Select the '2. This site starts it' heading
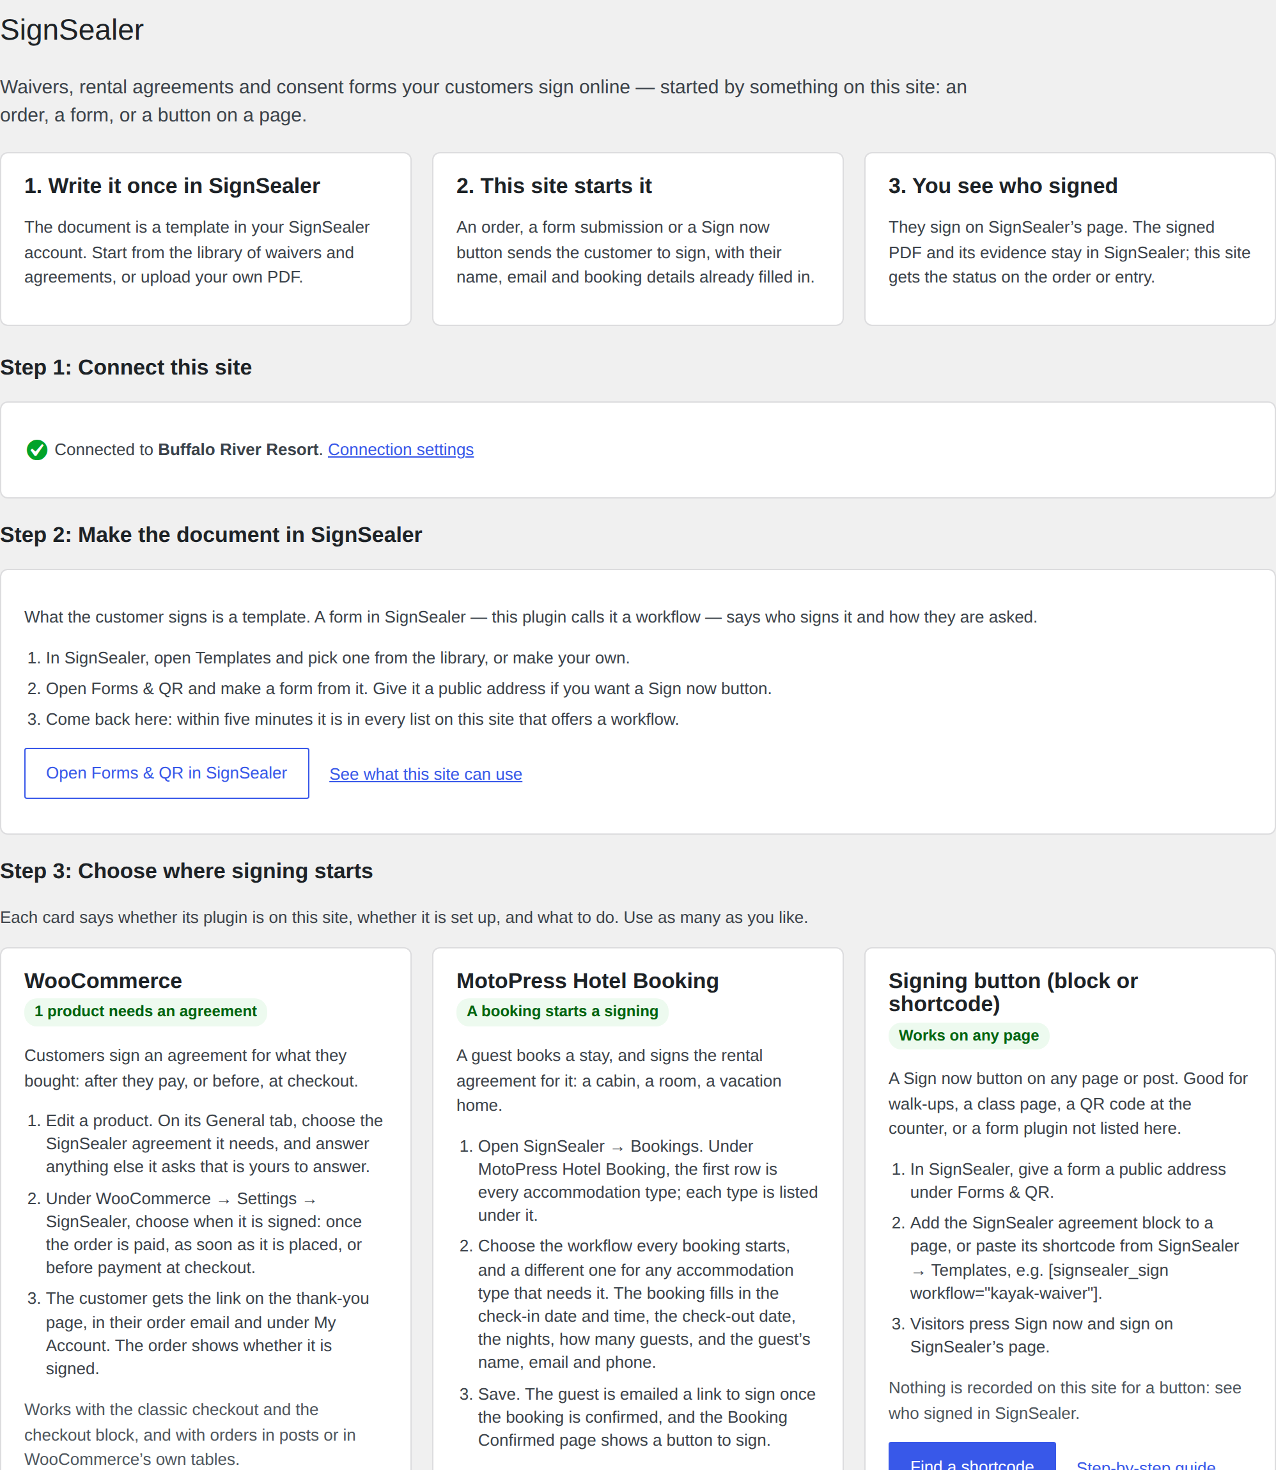The height and width of the screenshot is (1470, 1276). [x=554, y=186]
